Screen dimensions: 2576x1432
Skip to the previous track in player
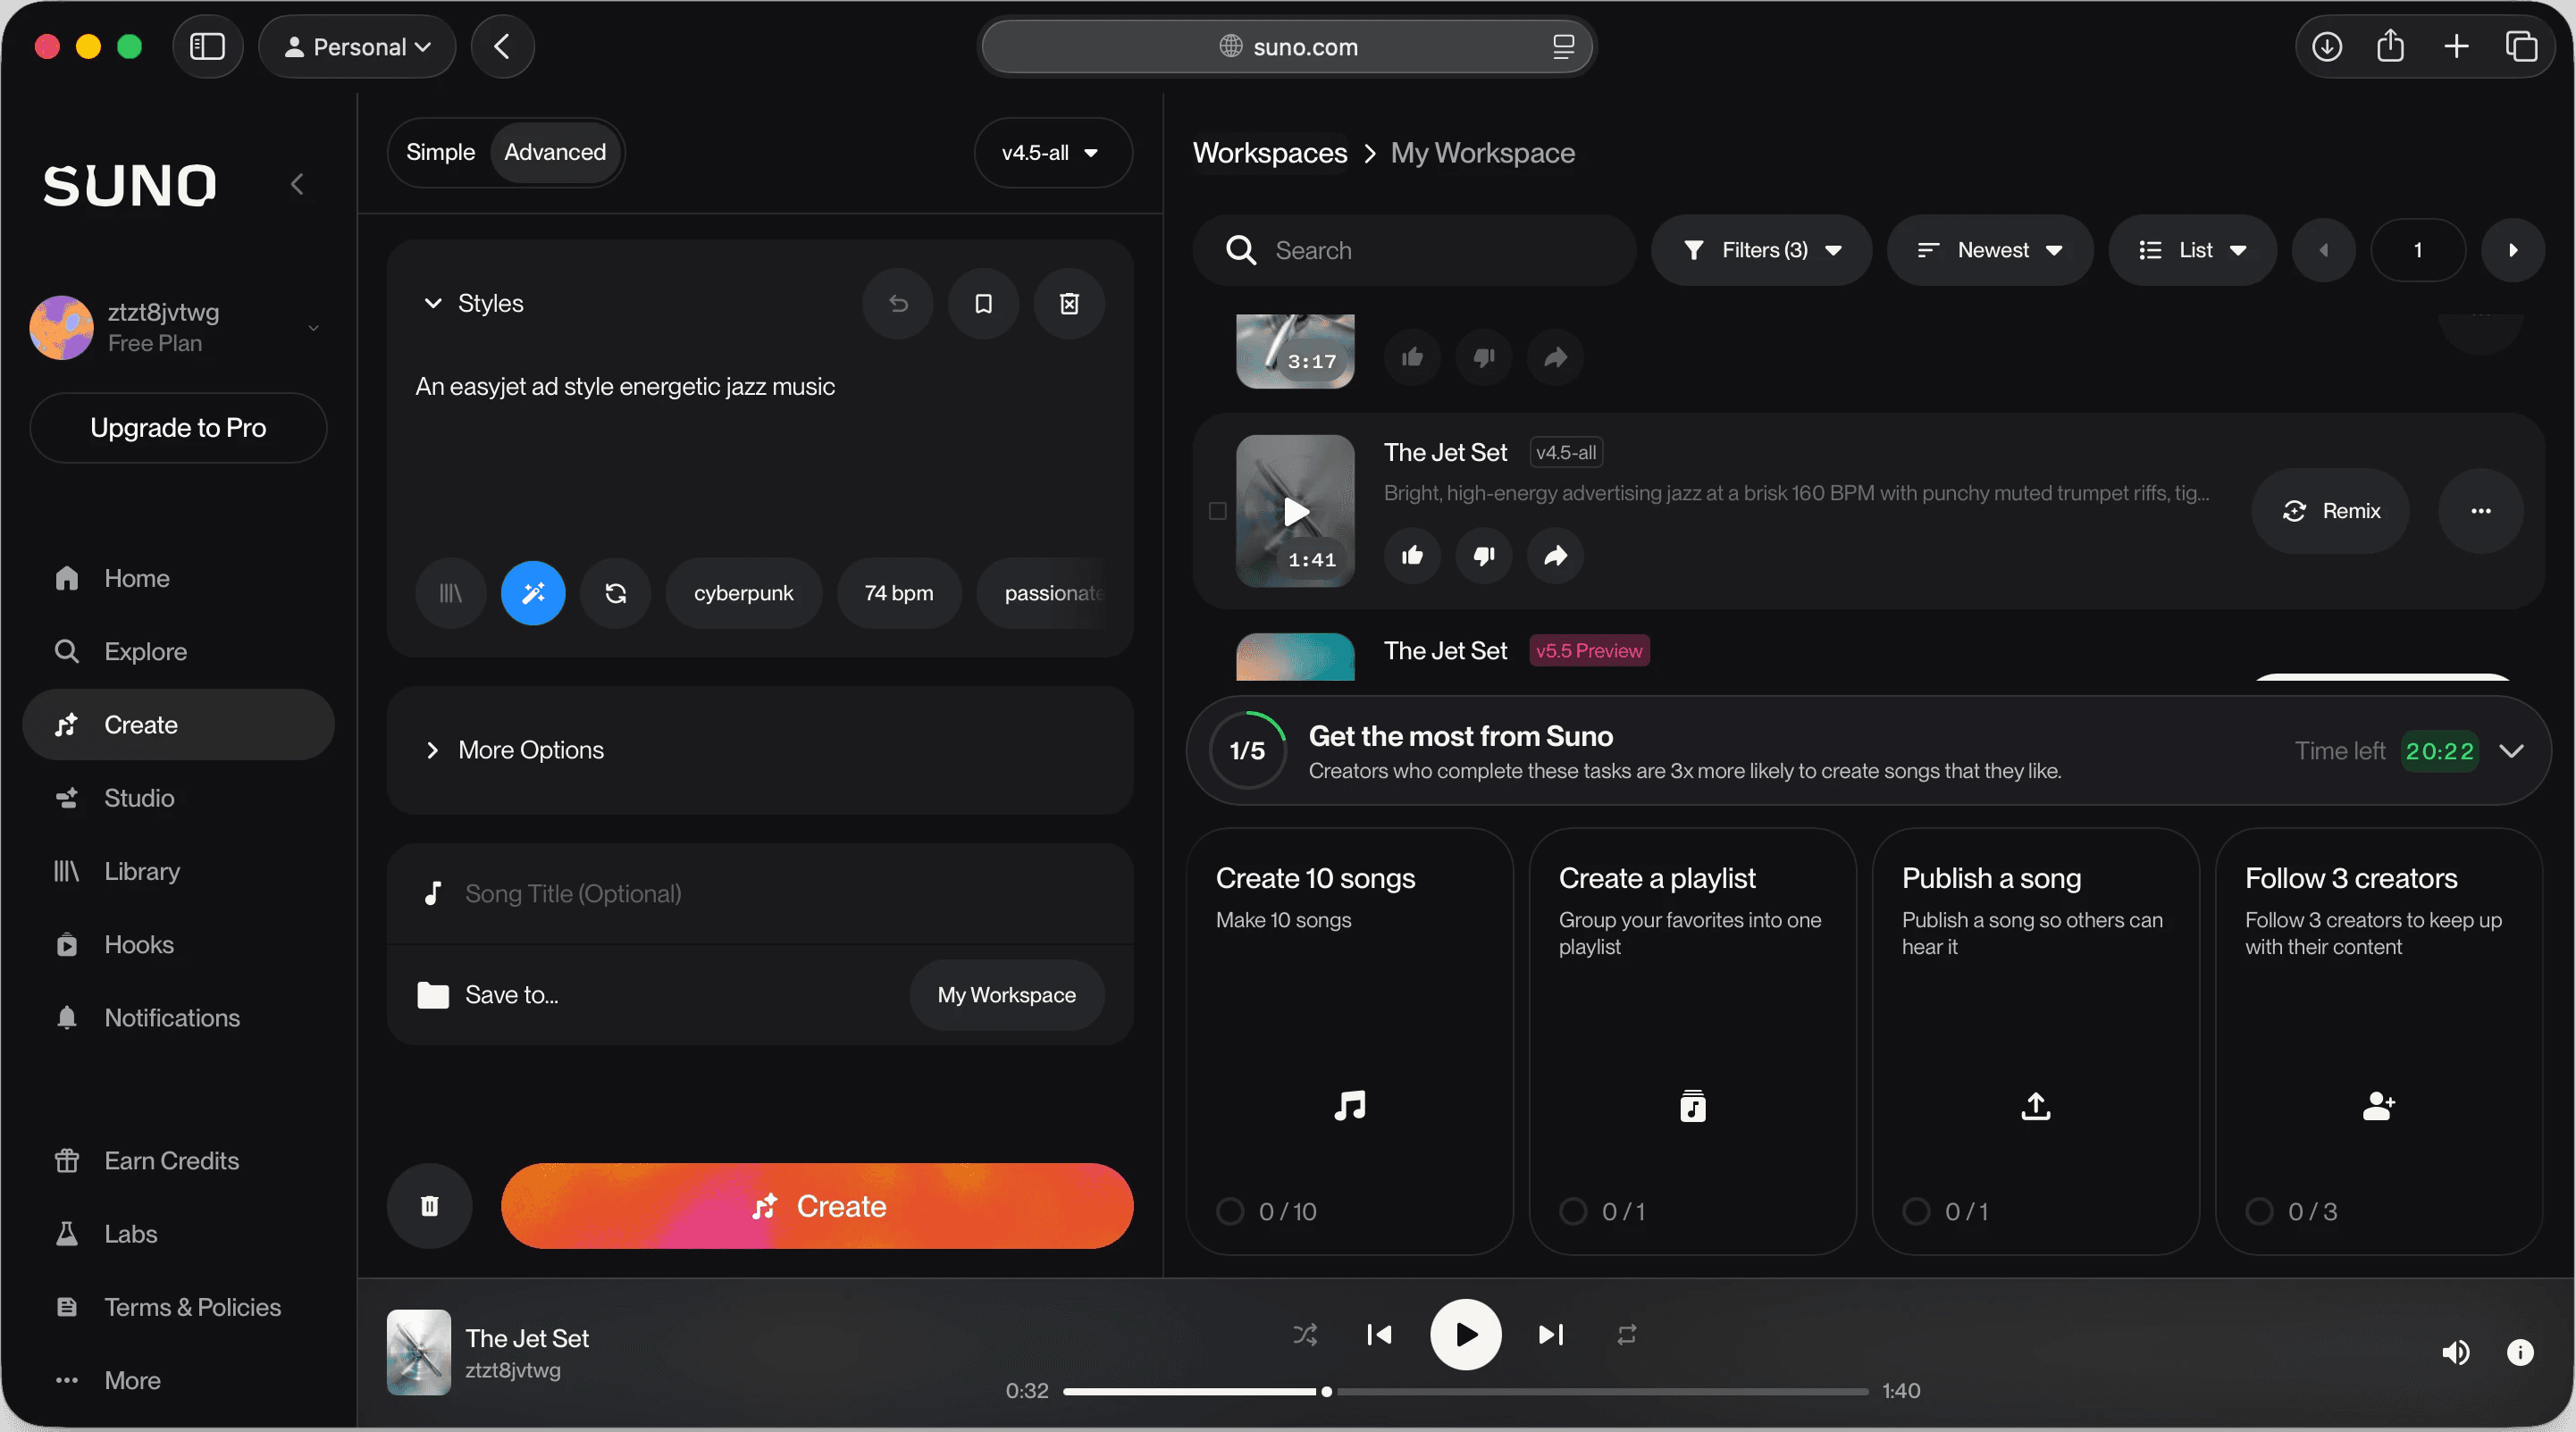point(1379,1335)
